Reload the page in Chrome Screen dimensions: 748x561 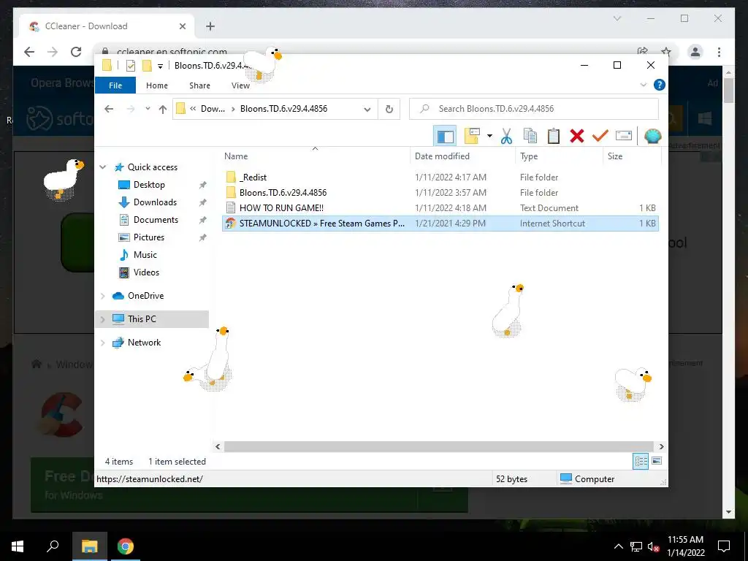pyautogui.click(x=76, y=52)
